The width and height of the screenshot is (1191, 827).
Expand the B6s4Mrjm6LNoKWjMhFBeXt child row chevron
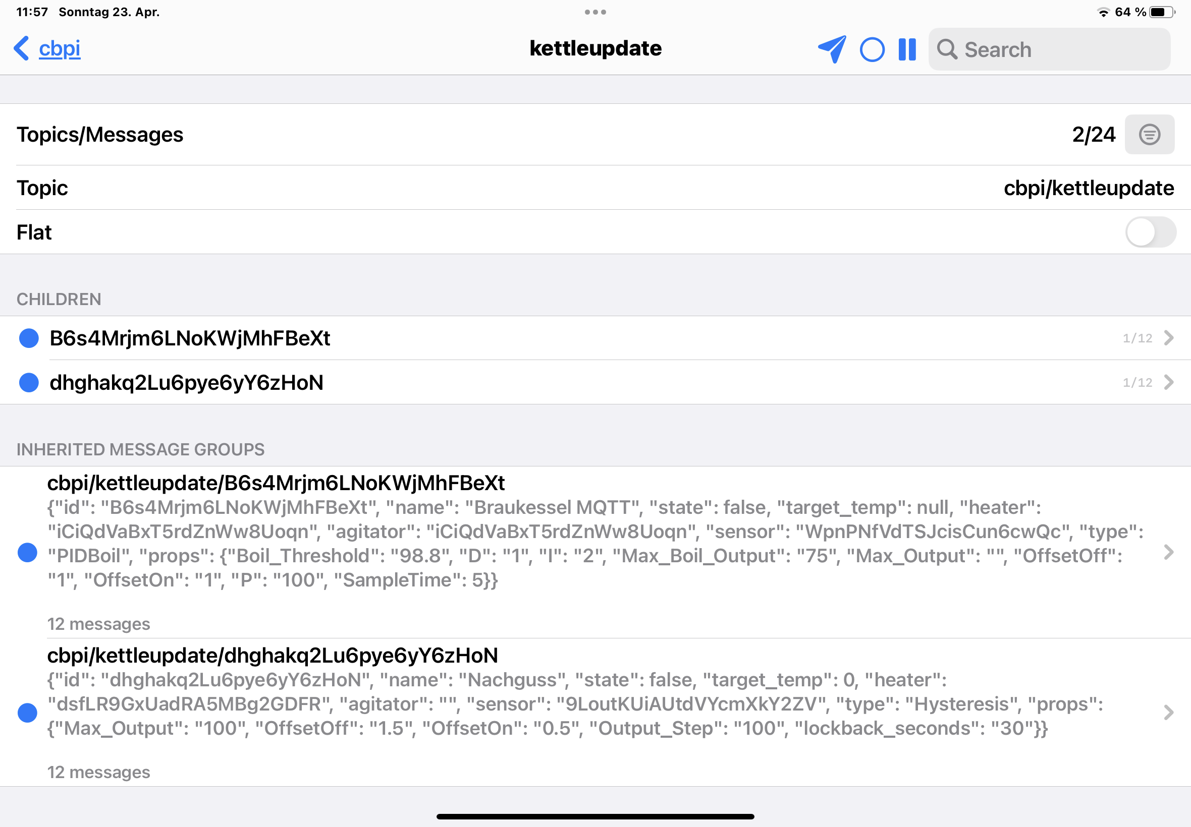[x=1169, y=338]
